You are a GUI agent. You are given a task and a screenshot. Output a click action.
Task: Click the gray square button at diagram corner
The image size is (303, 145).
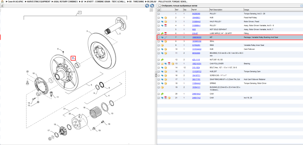[x=151, y=10]
